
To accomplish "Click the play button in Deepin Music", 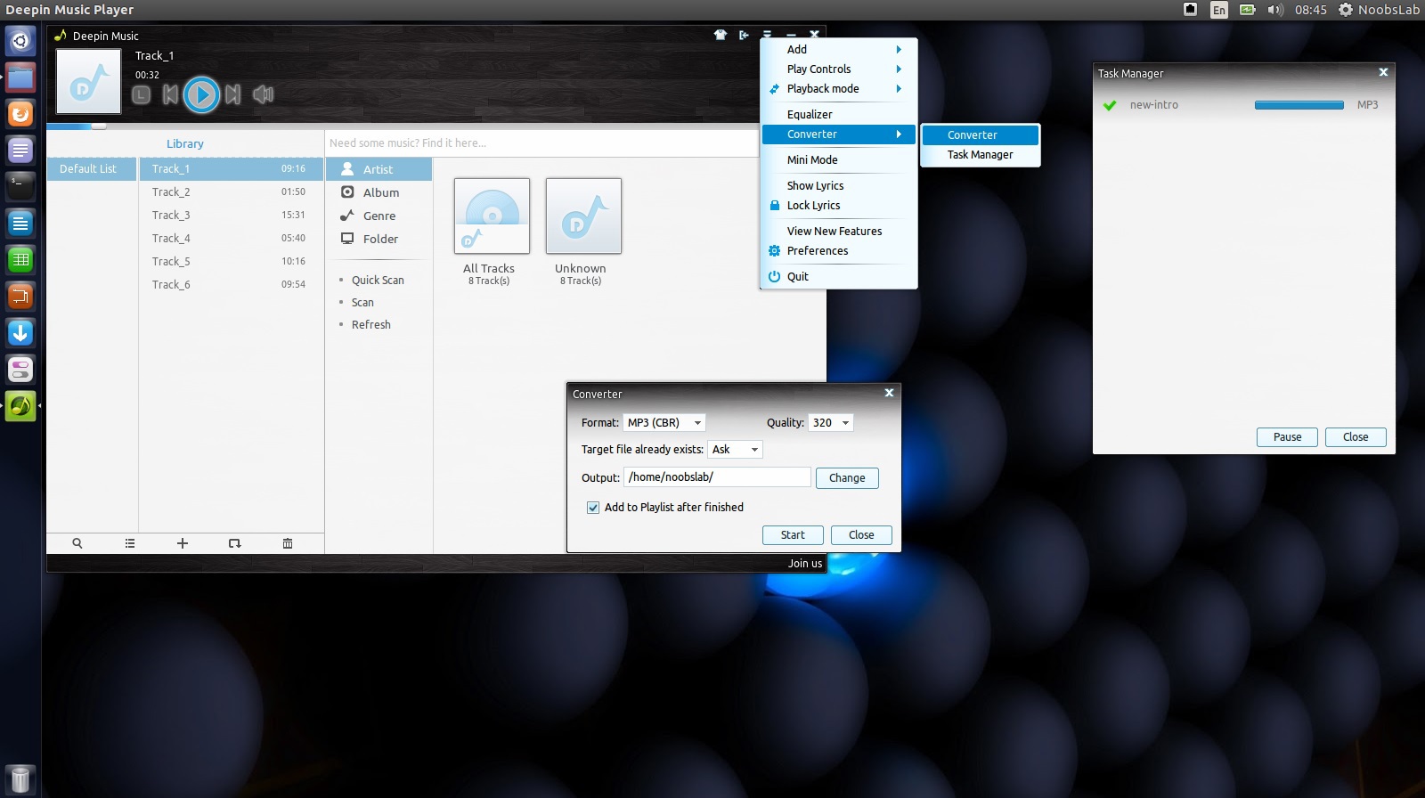I will tap(202, 94).
